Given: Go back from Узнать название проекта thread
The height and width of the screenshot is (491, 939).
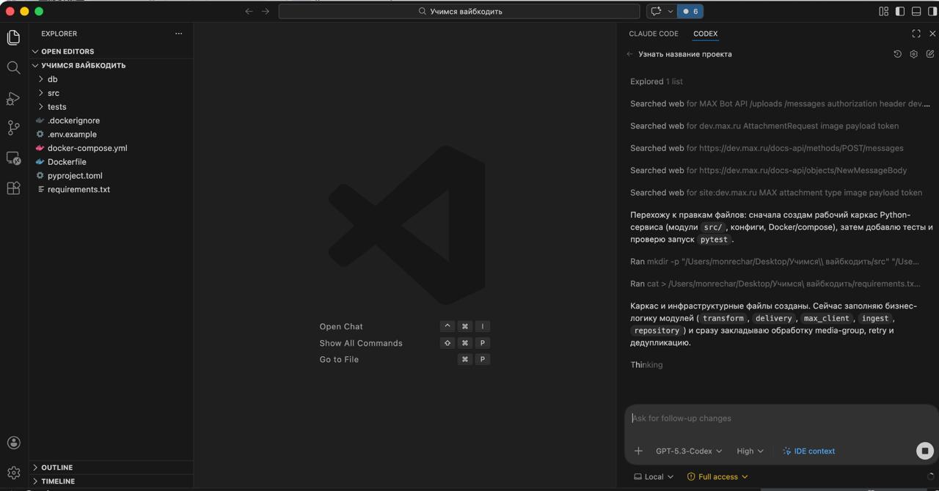Looking at the screenshot, I should coord(629,54).
